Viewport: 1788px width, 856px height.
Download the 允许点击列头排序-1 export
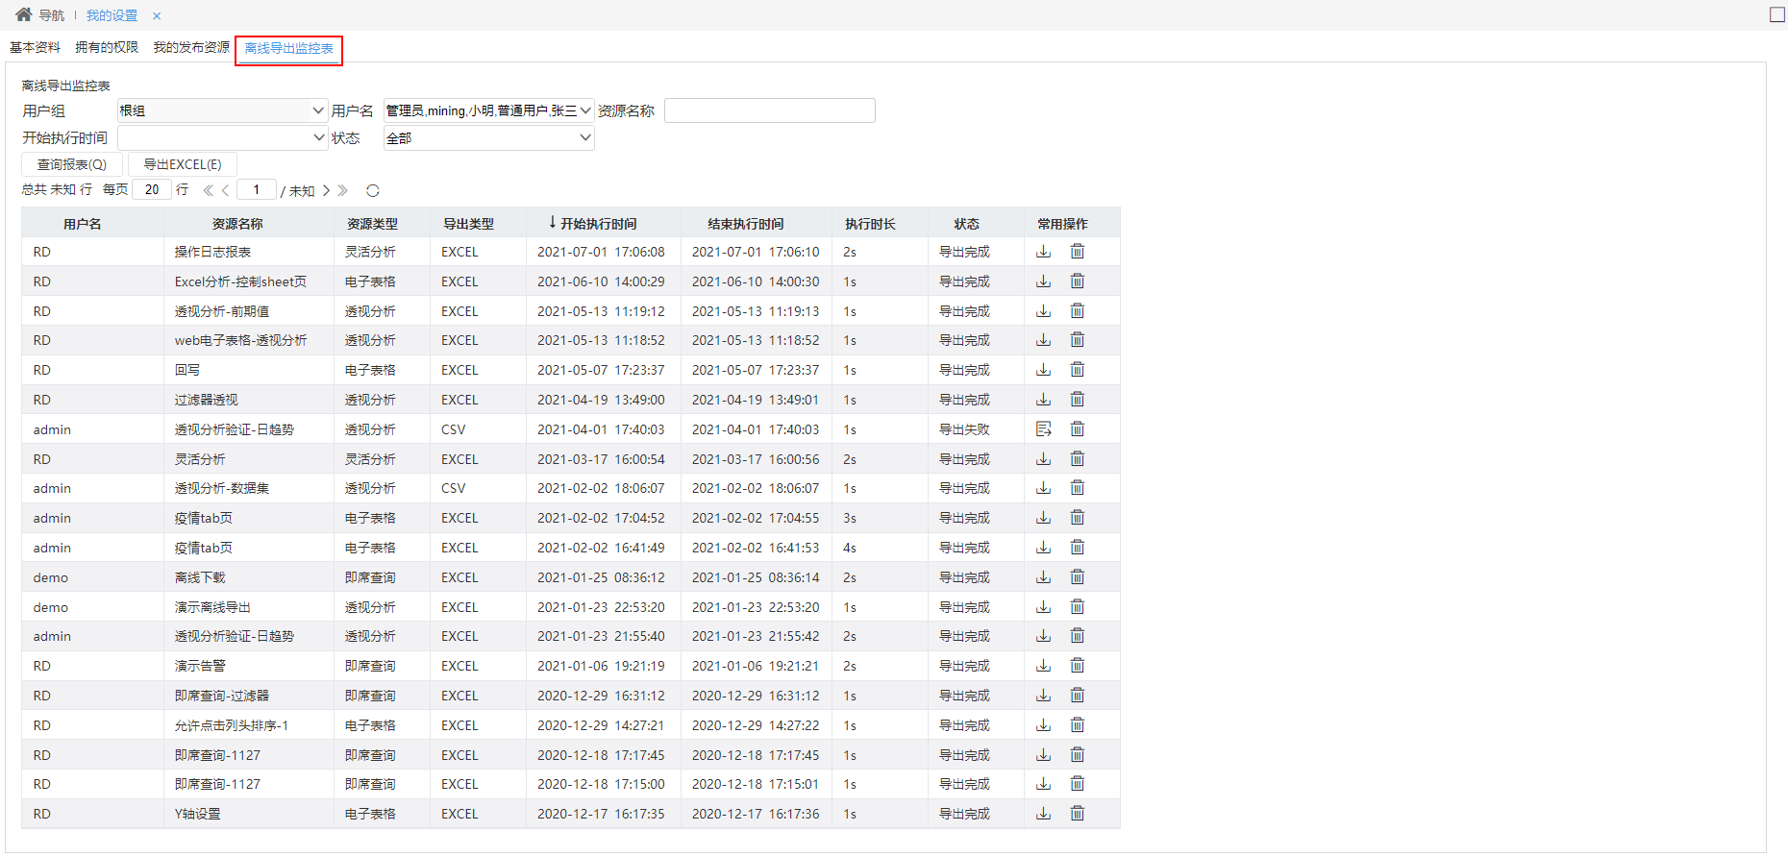pyautogui.click(x=1044, y=725)
